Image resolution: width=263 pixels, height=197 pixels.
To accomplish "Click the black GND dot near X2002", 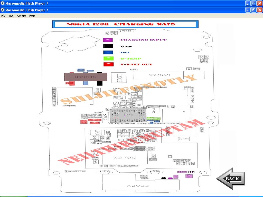I will (x=164, y=178).
